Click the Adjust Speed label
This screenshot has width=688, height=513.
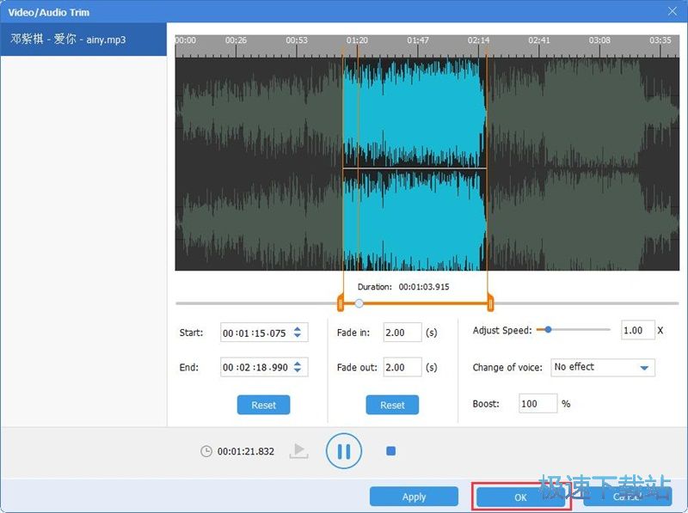(x=502, y=330)
